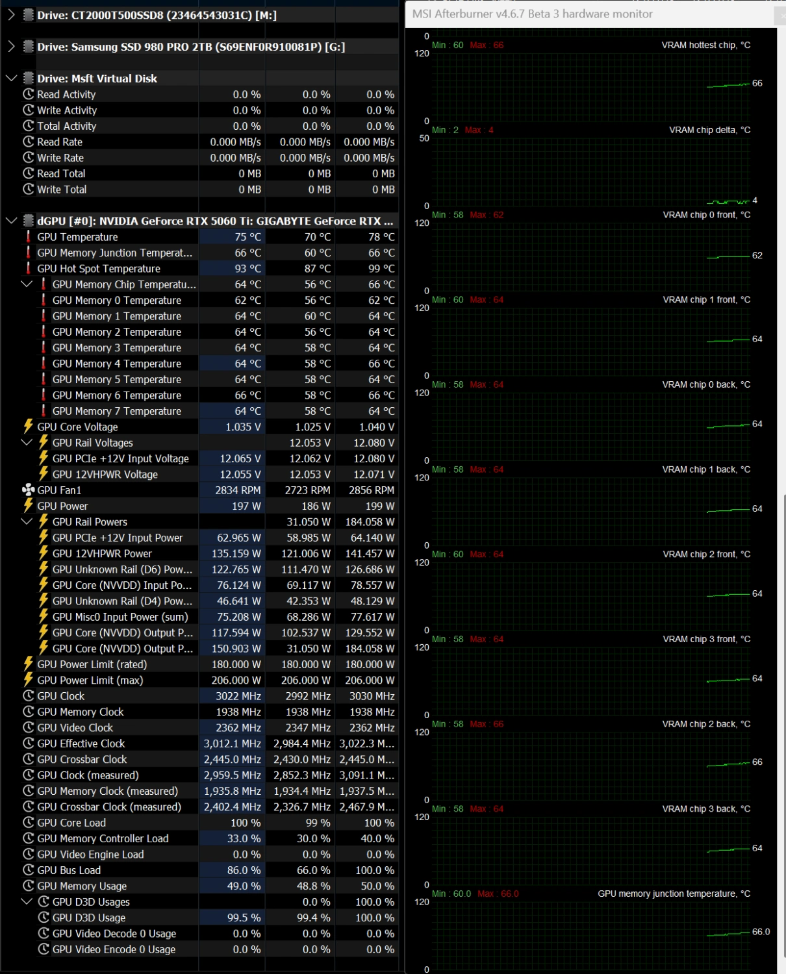Click the thermometer icon for GPU Hot Spot Temperature
The image size is (786, 974).
coord(28,269)
